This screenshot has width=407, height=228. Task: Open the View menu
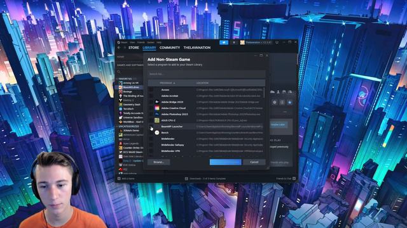pyautogui.click(x=132, y=42)
